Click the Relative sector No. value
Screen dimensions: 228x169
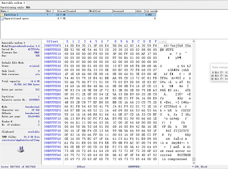(34, 100)
